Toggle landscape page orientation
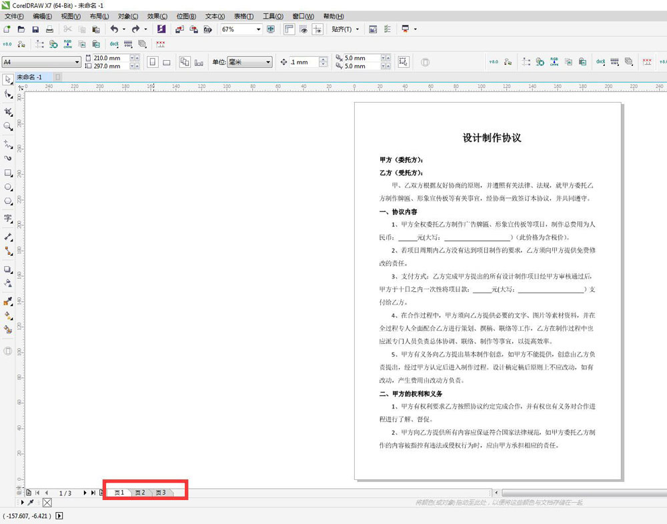This screenshot has width=667, height=524. [x=165, y=61]
